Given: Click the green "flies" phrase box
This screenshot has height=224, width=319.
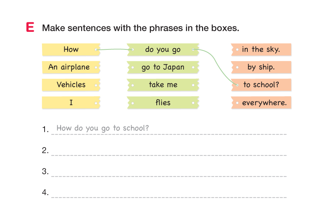Looking at the screenshot, I should click(163, 102).
